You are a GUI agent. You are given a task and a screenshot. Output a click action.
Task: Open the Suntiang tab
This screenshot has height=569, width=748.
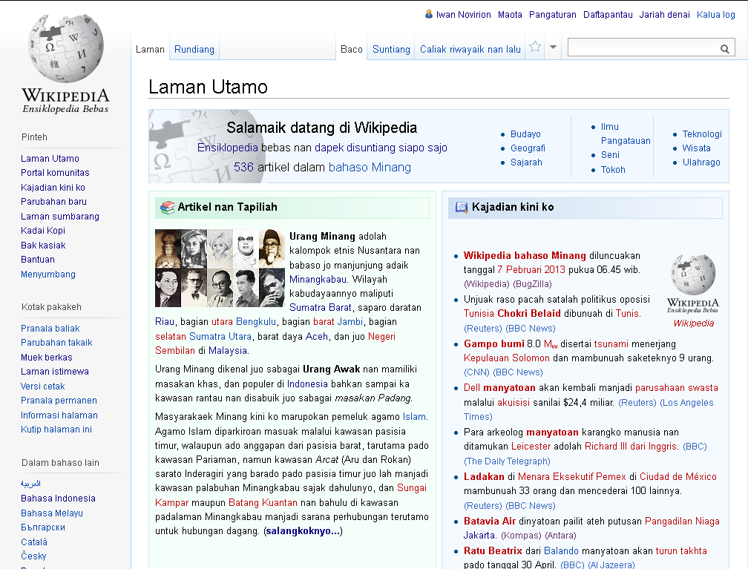tap(391, 49)
